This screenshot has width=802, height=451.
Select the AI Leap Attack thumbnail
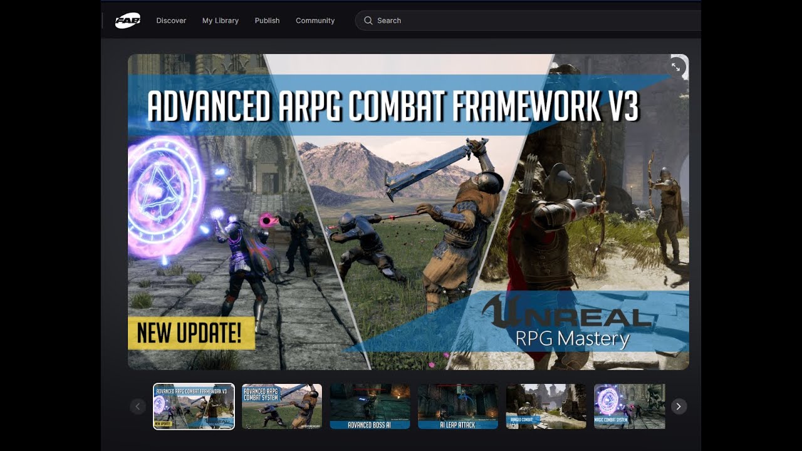(458, 407)
